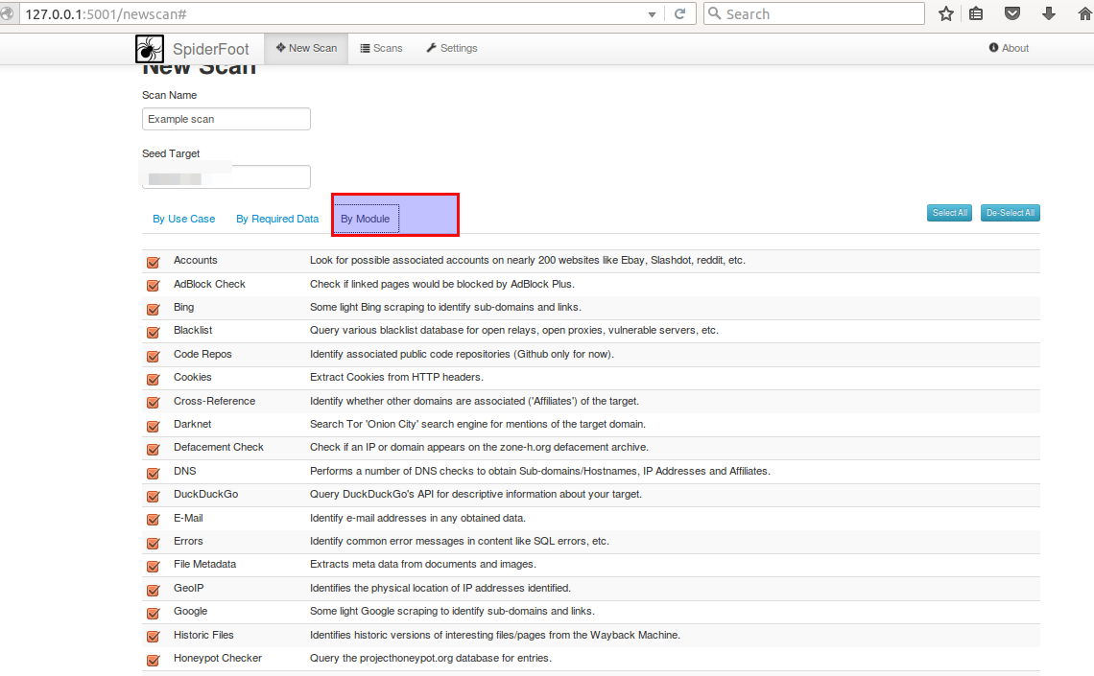Open the New Scan tab
Screen dimensions: 1094x676
[x=306, y=48]
